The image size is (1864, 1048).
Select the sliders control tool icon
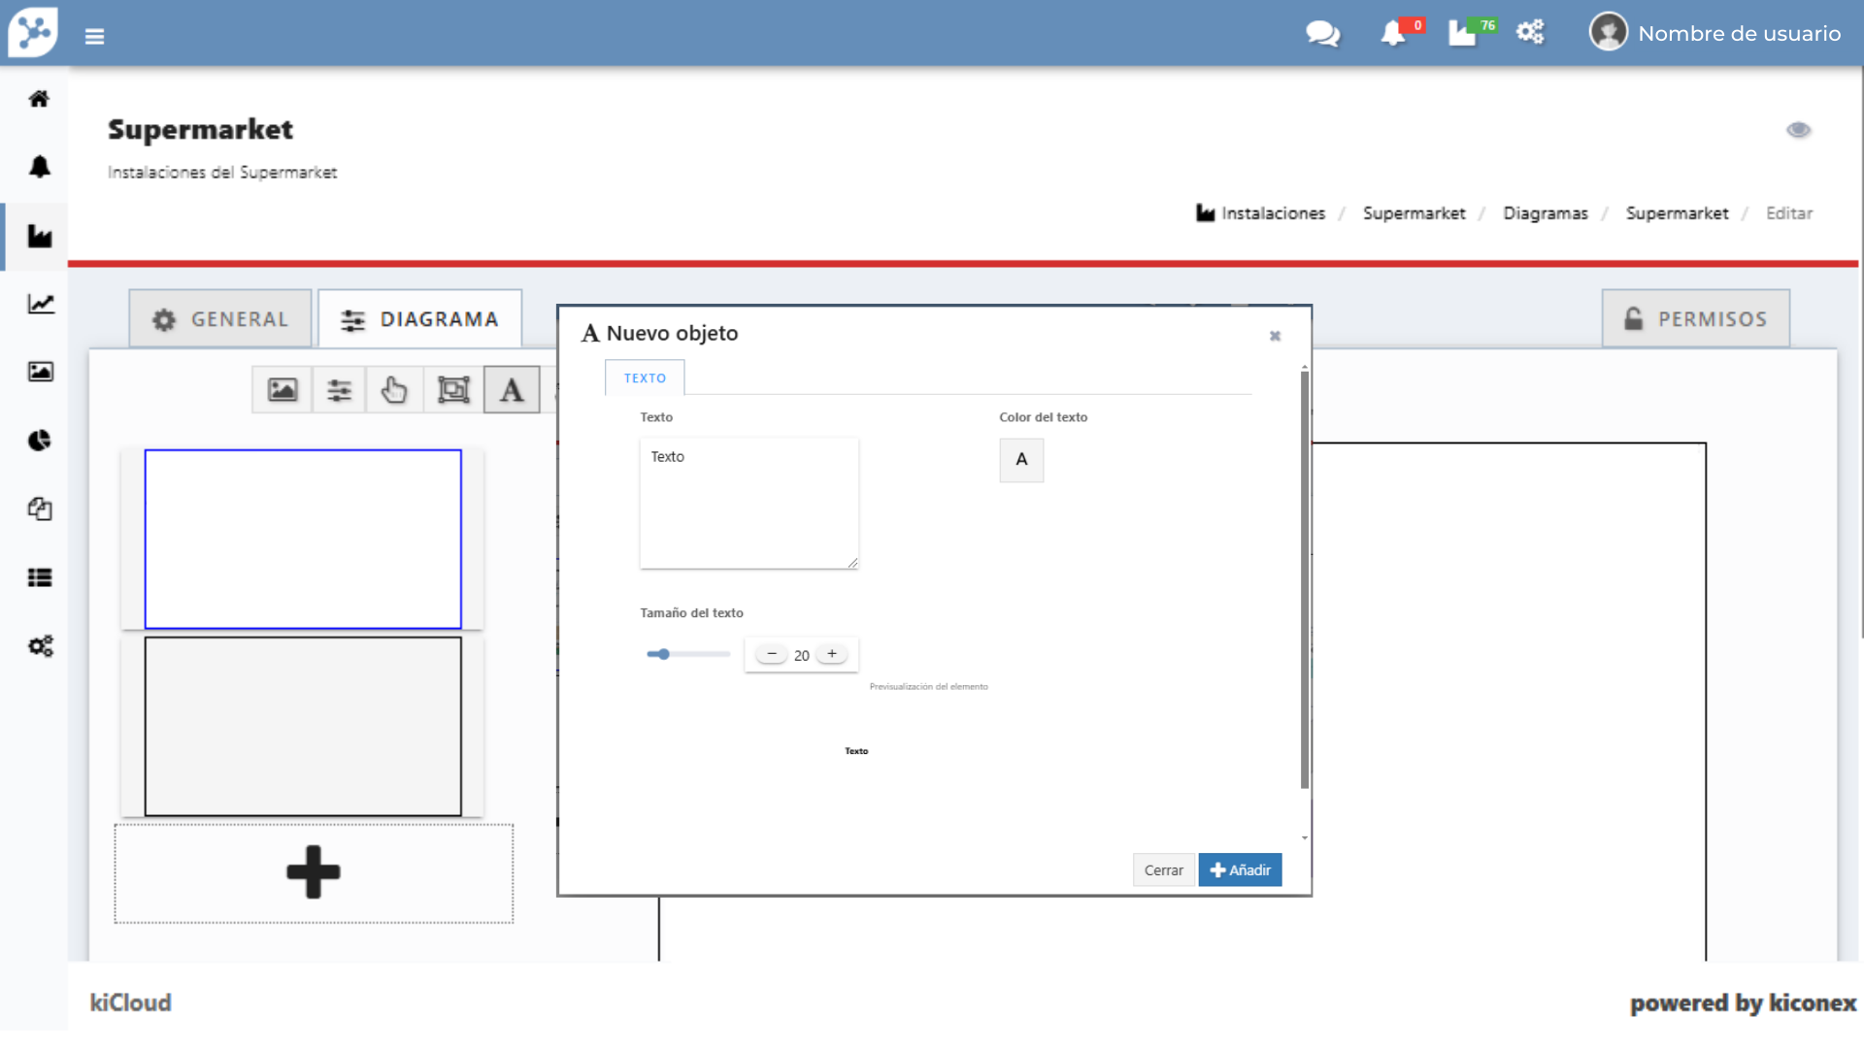(339, 390)
